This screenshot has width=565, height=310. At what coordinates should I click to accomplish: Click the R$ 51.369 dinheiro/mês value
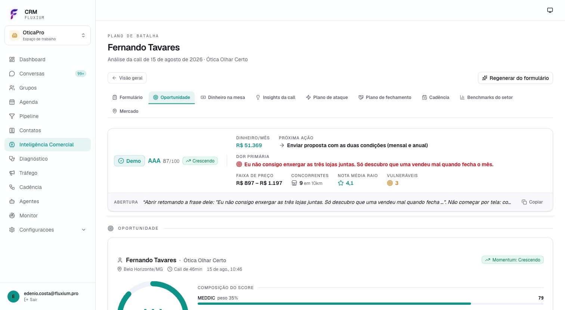pos(249,145)
